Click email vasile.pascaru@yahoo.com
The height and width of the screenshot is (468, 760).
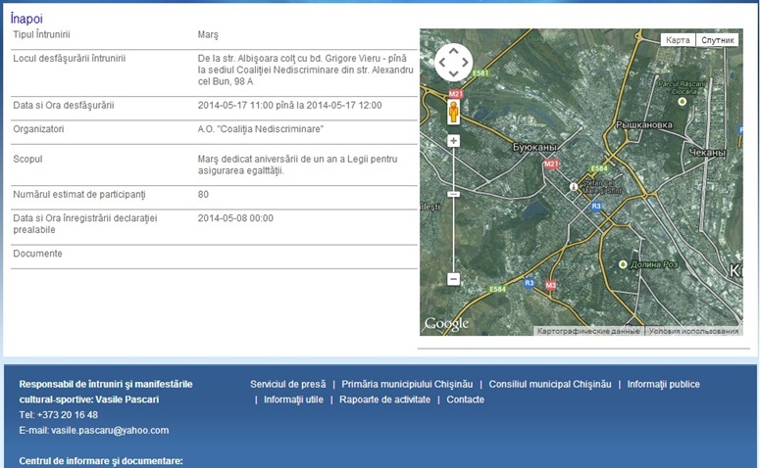coord(110,430)
